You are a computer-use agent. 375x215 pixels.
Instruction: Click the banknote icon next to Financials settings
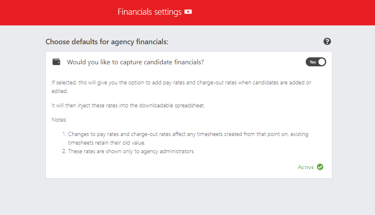(188, 12)
